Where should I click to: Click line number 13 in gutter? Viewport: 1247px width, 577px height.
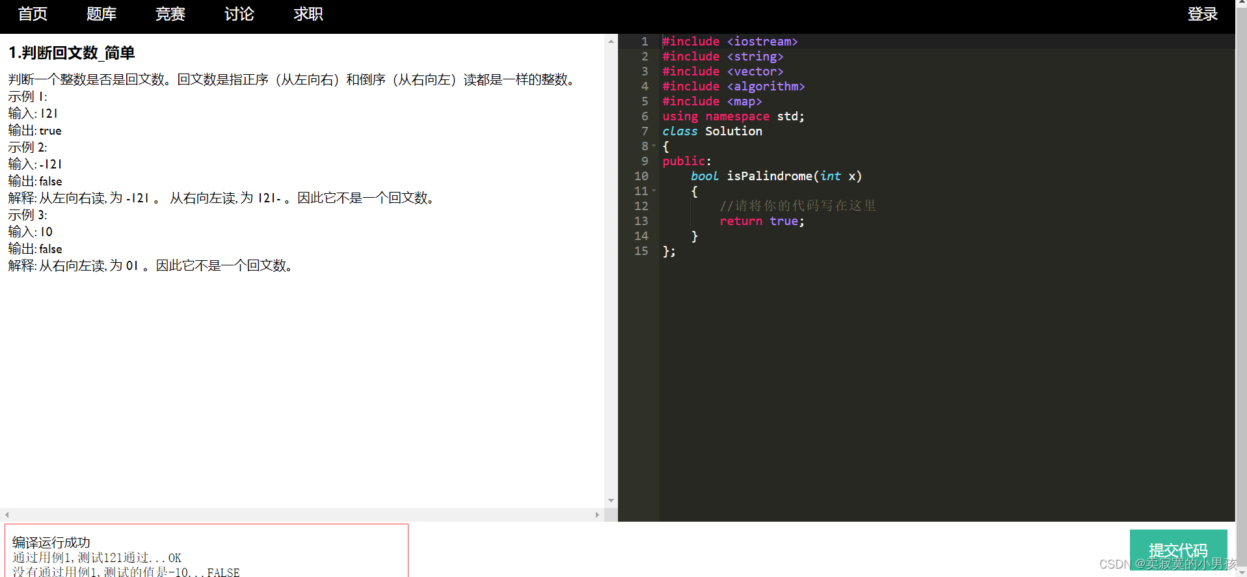coord(641,221)
